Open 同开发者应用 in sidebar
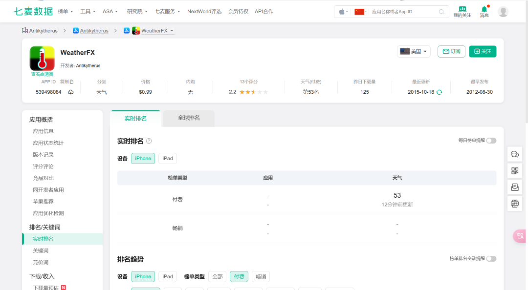The image size is (528, 290). tap(48, 190)
